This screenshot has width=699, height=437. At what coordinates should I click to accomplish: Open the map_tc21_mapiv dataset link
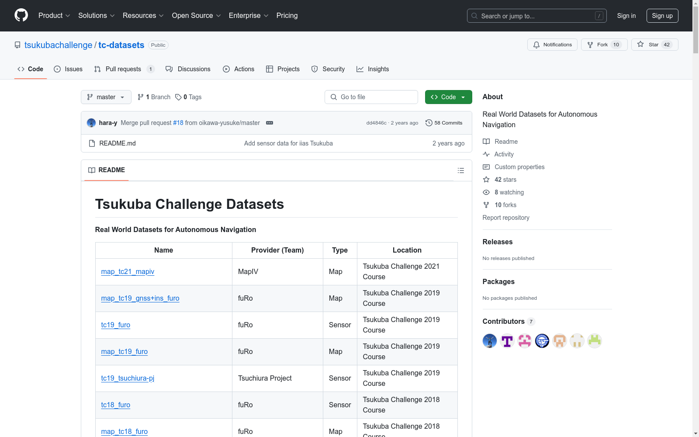pos(128,271)
